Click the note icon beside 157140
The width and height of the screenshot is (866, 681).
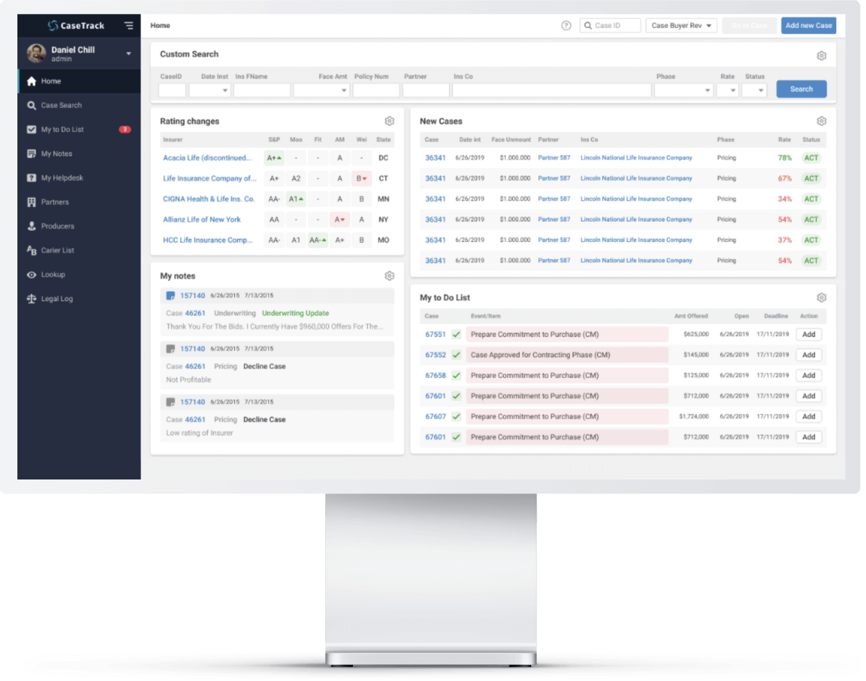pos(172,295)
